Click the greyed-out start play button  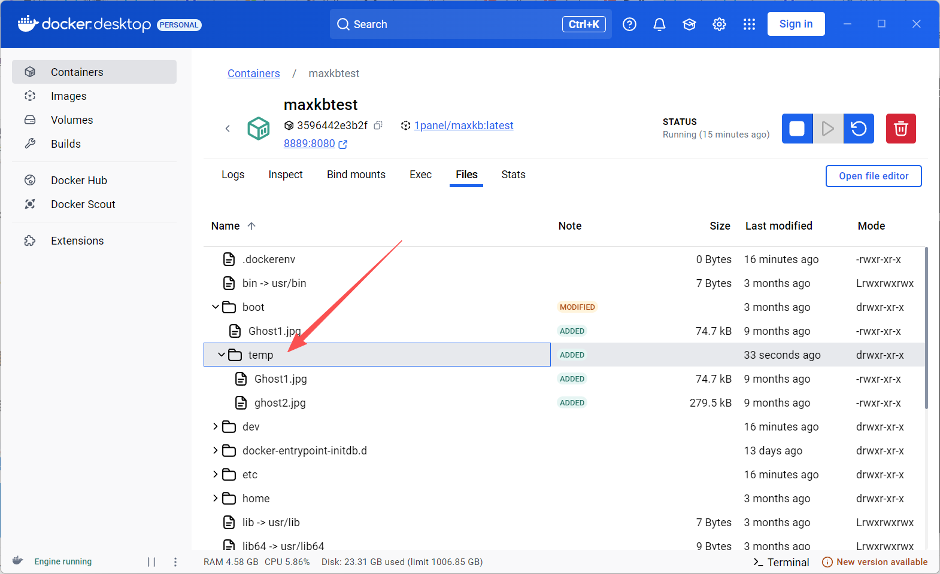click(828, 129)
